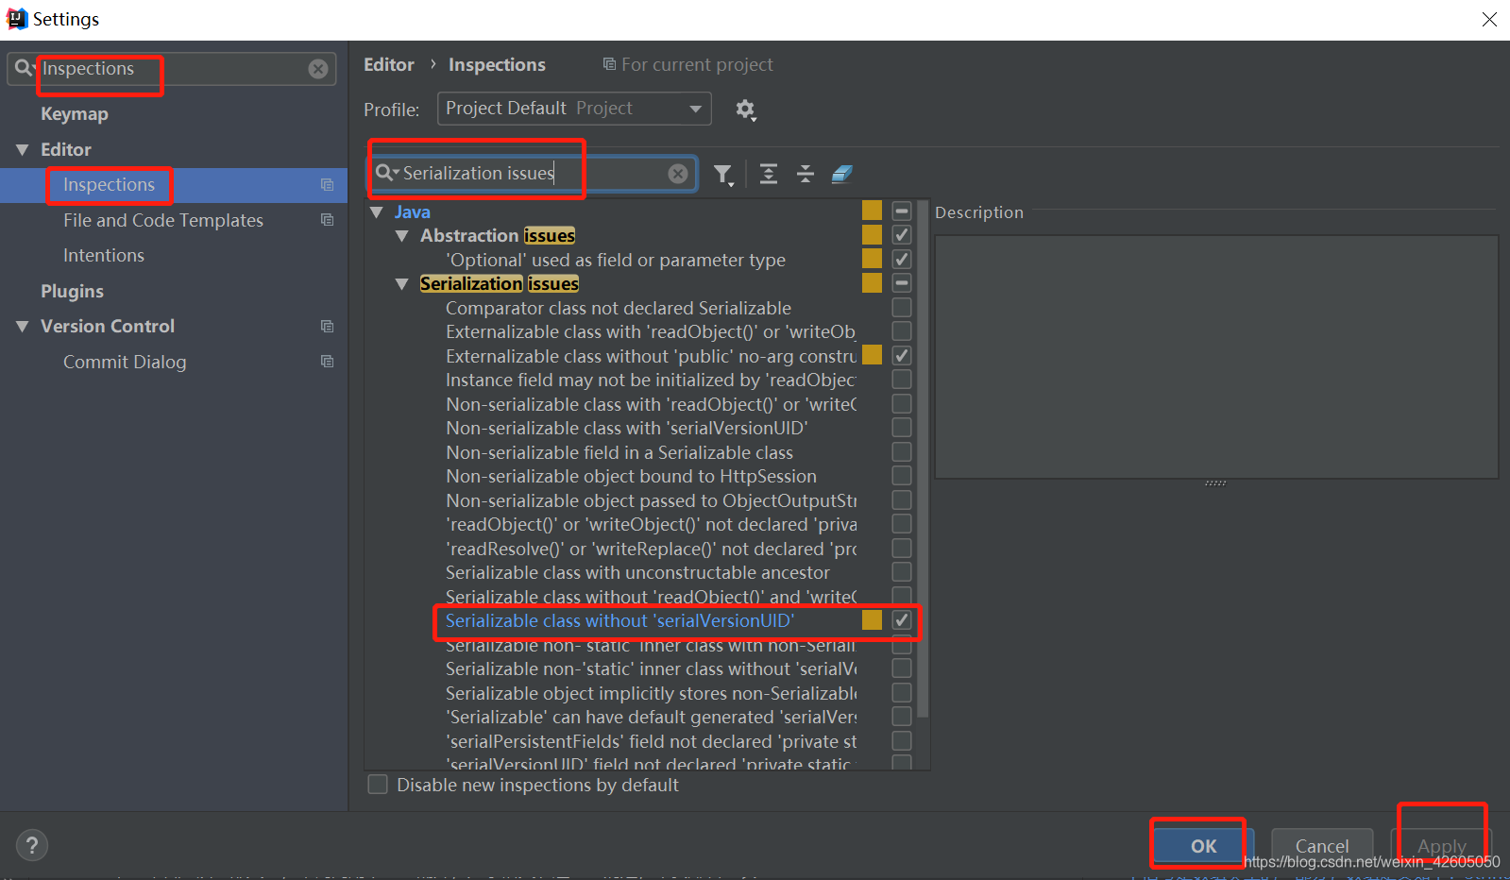Screen dimensions: 1510x880
Task: Reset to empty with the eraser icon
Action: (x=841, y=174)
